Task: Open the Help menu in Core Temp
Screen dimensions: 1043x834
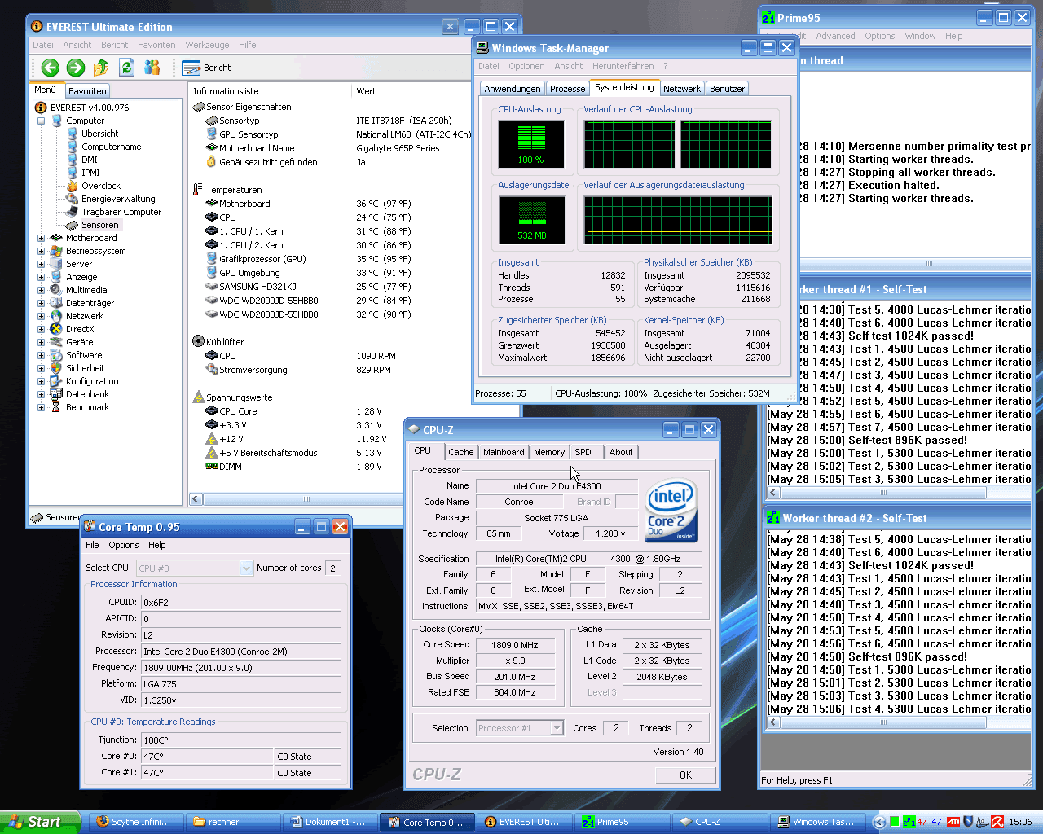Action: (x=156, y=545)
